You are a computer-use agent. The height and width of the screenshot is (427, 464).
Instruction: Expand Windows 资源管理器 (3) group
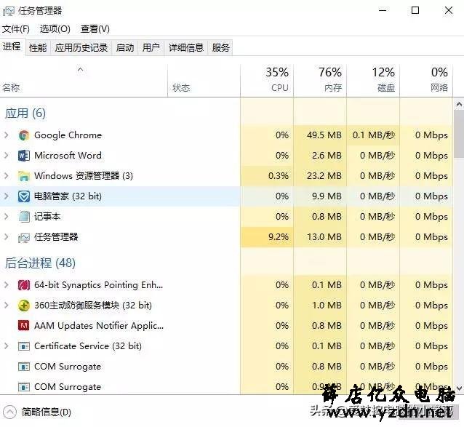click(x=7, y=176)
